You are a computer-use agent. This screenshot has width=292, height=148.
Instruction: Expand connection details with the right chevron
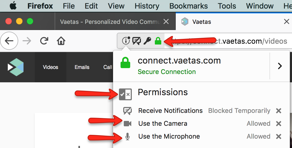(280, 66)
